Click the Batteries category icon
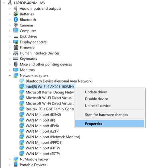The width and height of the screenshot is (158, 168). 16,14
